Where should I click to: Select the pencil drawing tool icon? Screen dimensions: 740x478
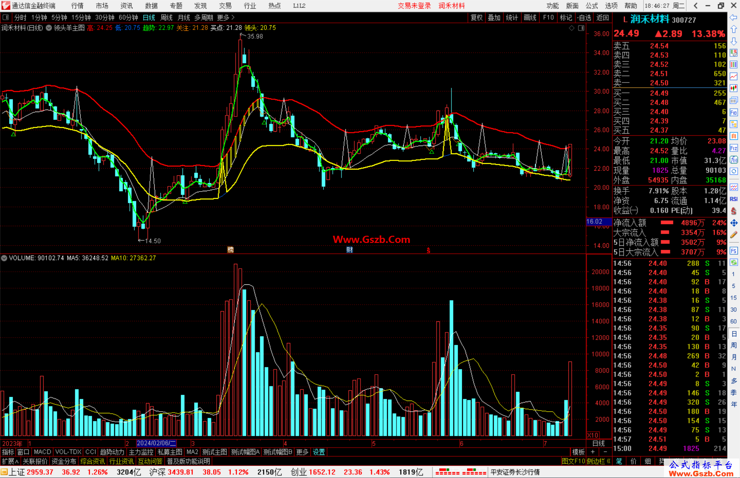pos(733,235)
